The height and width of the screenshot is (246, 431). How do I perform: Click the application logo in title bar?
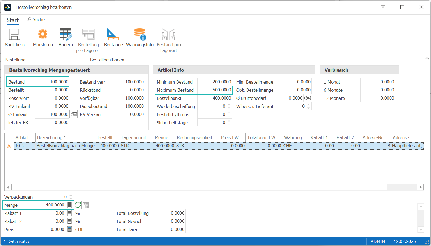click(x=8, y=7)
